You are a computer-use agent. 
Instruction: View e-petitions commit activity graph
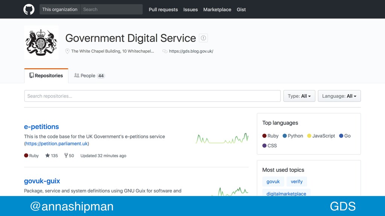coord(222,139)
